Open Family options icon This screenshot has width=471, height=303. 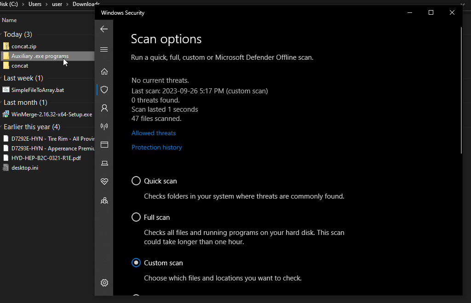(x=104, y=200)
